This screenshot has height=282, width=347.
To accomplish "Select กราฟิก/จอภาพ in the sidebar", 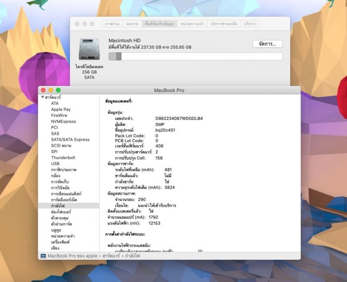I will click(x=64, y=169).
